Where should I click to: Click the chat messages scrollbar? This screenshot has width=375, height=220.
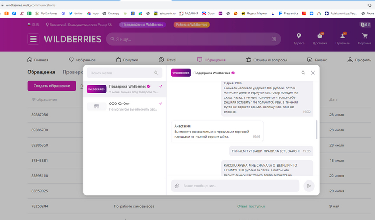pyautogui.click(x=317, y=129)
